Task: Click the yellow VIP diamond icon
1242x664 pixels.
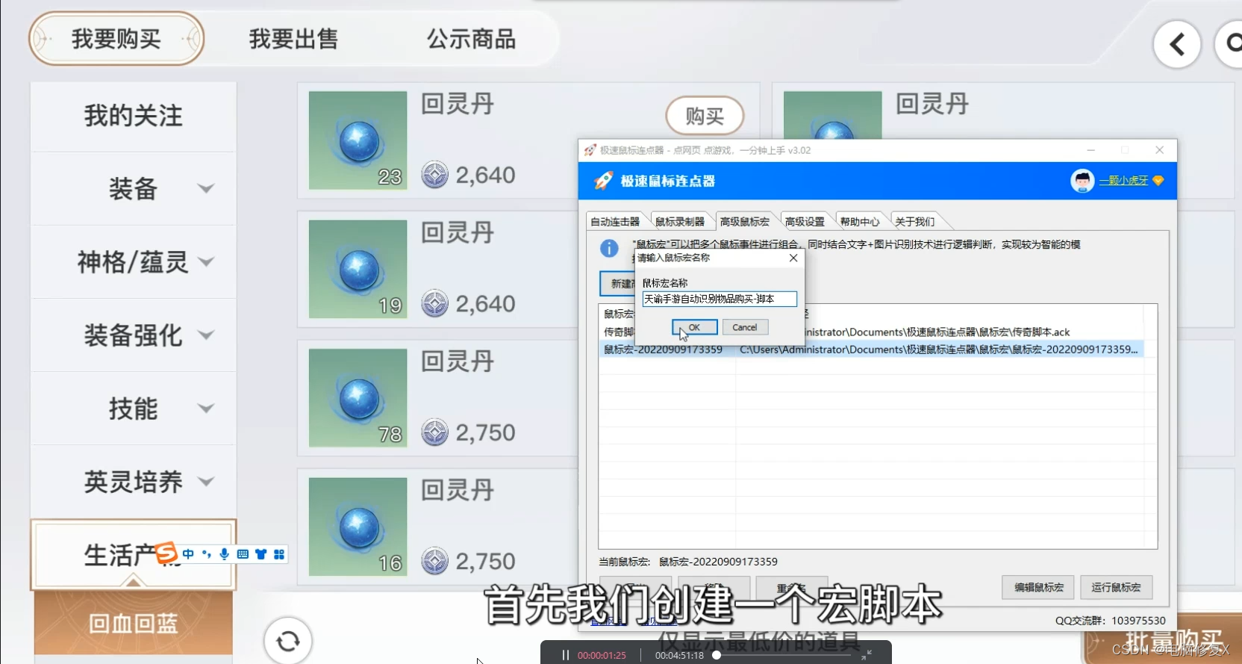Action: [x=1158, y=181]
